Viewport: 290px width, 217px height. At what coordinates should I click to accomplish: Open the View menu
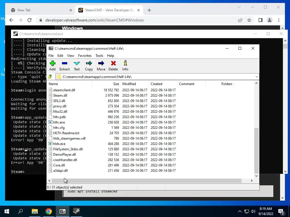tap(71, 56)
